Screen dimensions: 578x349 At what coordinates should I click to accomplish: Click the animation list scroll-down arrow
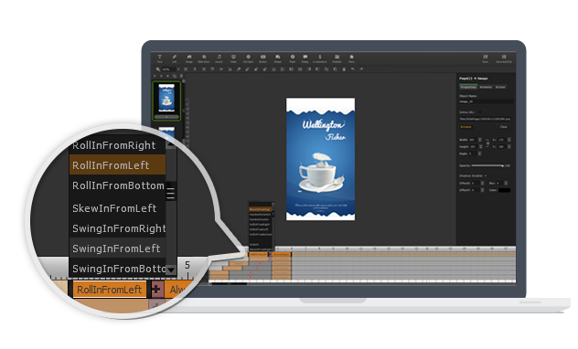(x=171, y=270)
